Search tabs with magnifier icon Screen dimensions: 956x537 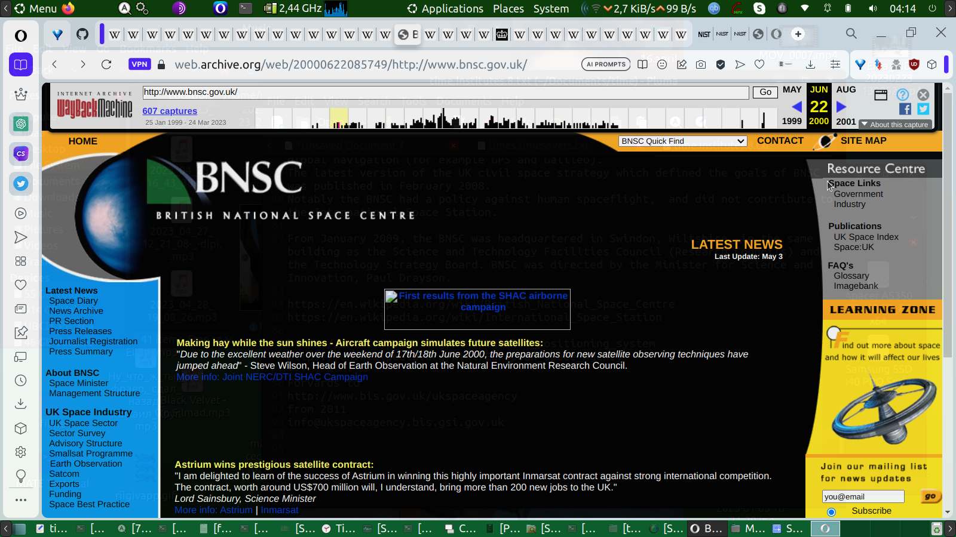click(x=851, y=33)
